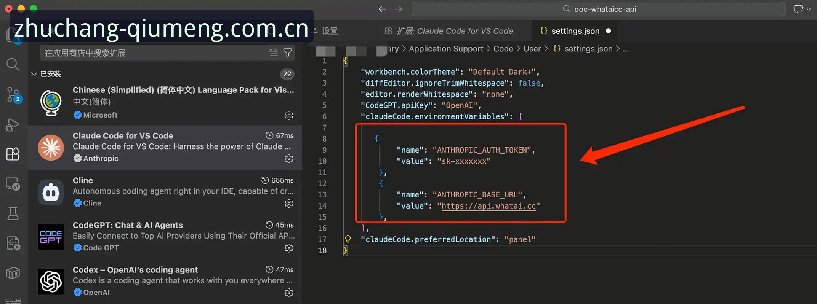
Task: Click the gear icon on the Cline extension
Action: coord(289,204)
